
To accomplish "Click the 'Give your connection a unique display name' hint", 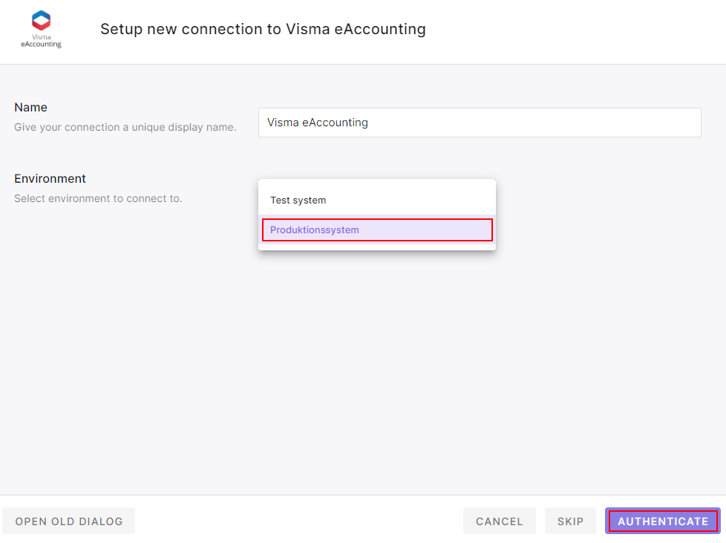I will coord(125,128).
